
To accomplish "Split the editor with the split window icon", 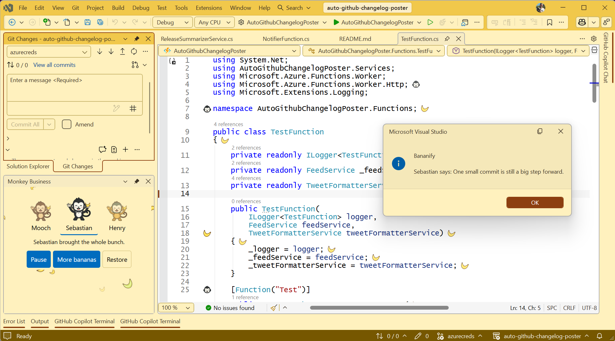I will (594, 50).
